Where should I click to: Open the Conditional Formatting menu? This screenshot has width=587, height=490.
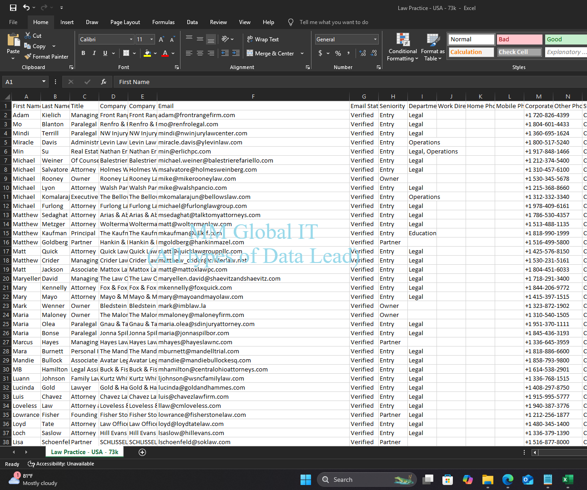point(402,47)
